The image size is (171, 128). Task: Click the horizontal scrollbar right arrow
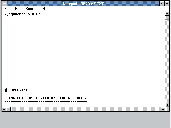click(163, 109)
